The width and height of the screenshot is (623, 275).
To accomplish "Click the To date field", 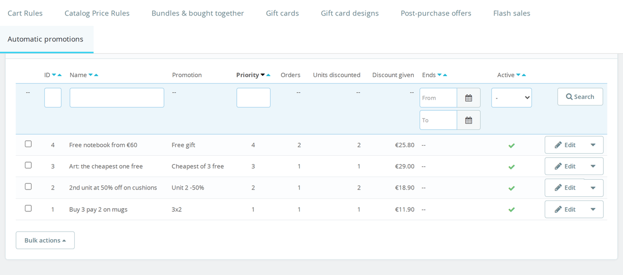I will (438, 120).
